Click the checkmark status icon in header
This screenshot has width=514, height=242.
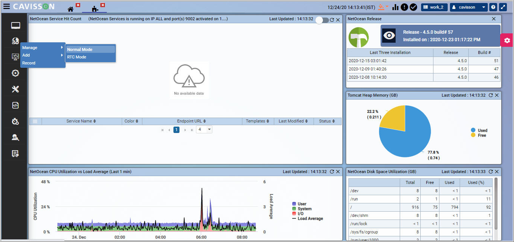pos(413,7)
